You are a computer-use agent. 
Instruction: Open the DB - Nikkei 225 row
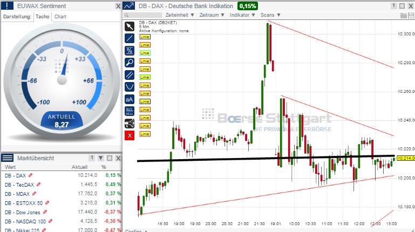[62, 229]
